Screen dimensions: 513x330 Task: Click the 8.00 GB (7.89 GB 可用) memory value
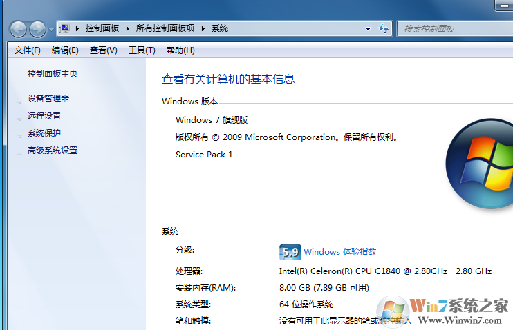(324, 288)
